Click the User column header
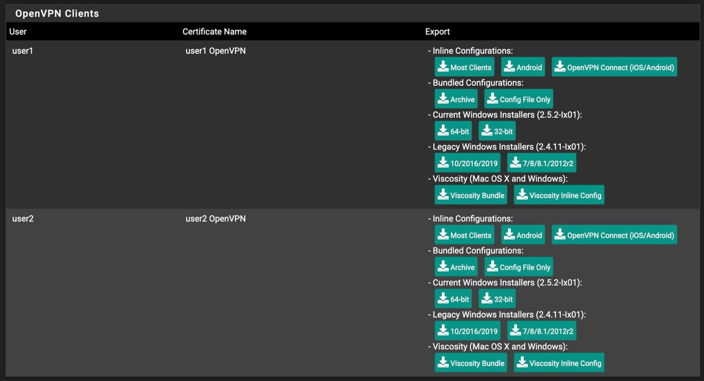704x381 pixels. click(18, 31)
